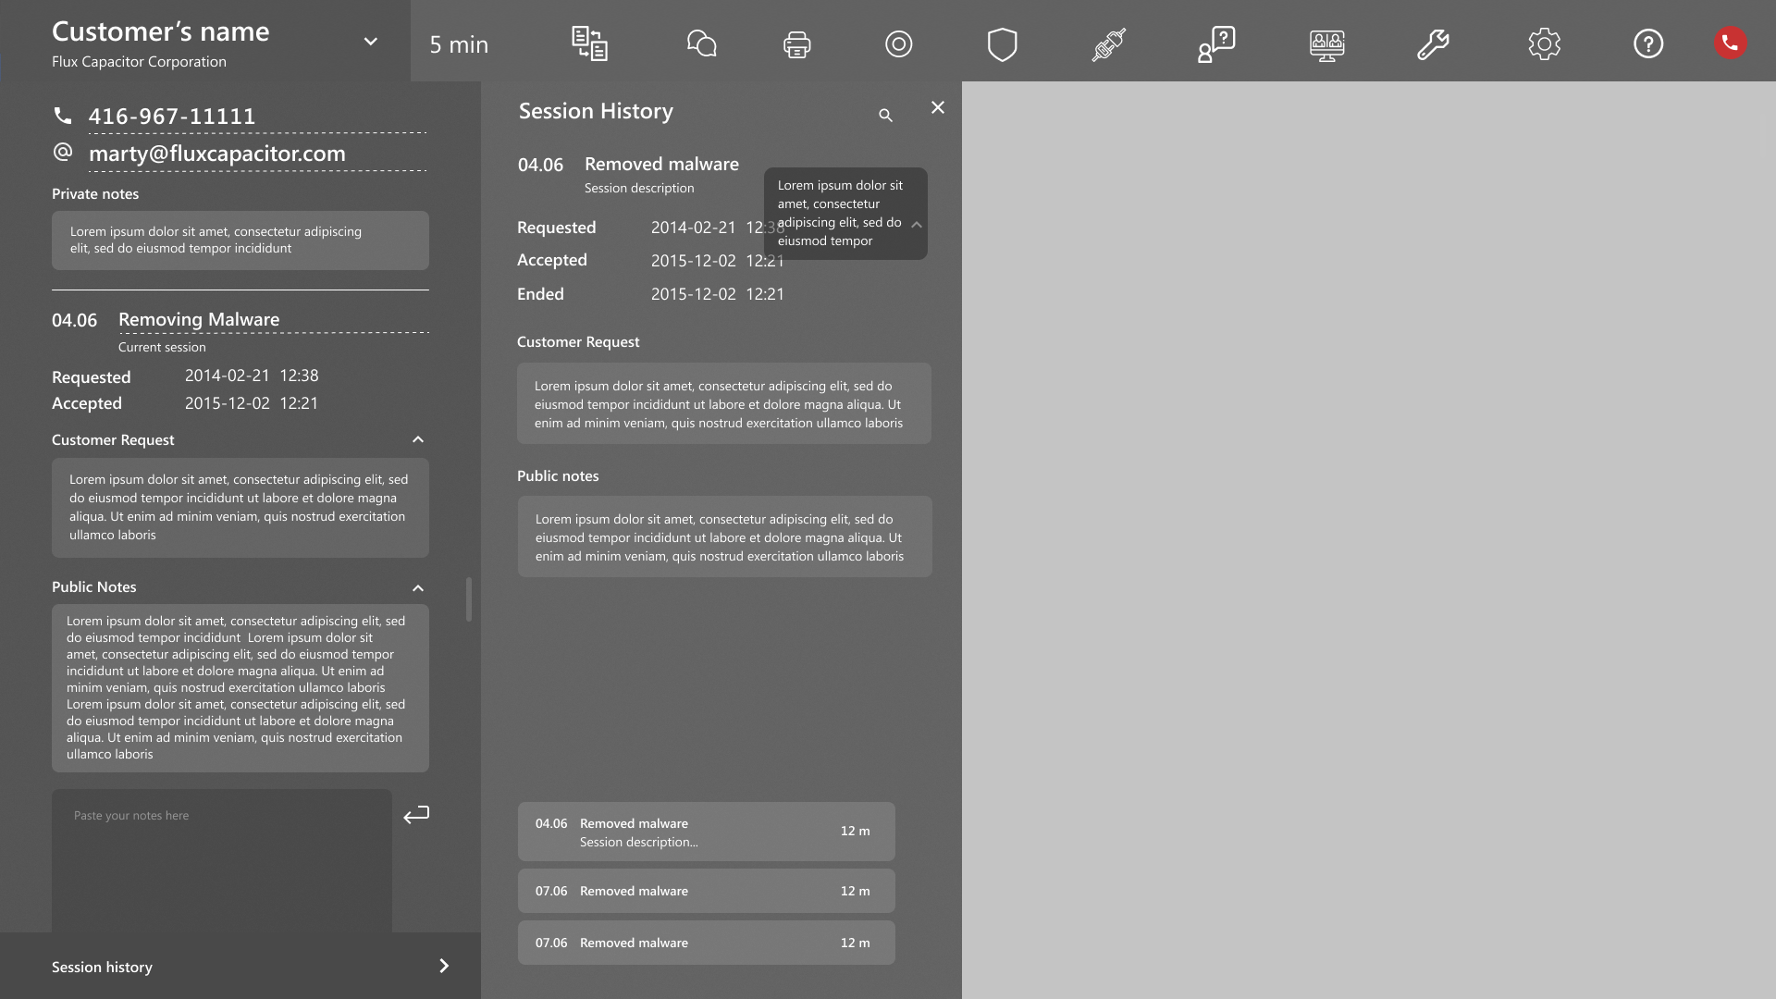
Task: Submit notes with the enter arrow button
Action: 416,815
